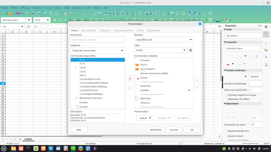Viewport: 271px width, 152px height.
Task: Collapse the Format numérique section
Action: coord(225,70)
